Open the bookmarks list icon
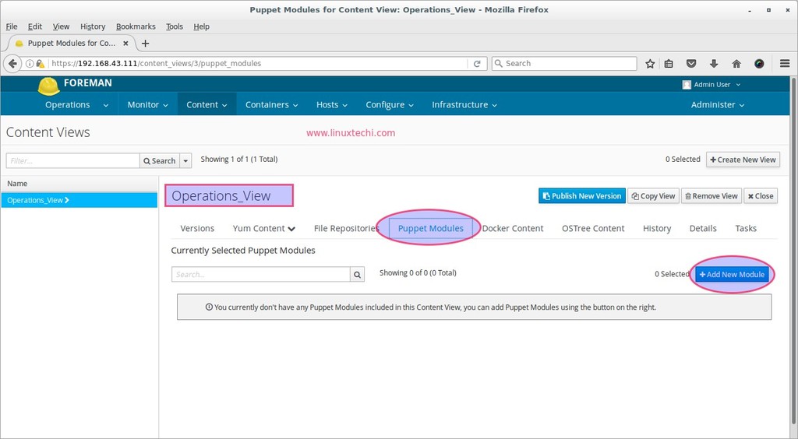The image size is (798, 439). coord(669,64)
